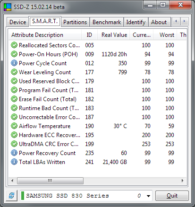Select the Erase Fail Count (Total) row text

[x=48, y=99]
